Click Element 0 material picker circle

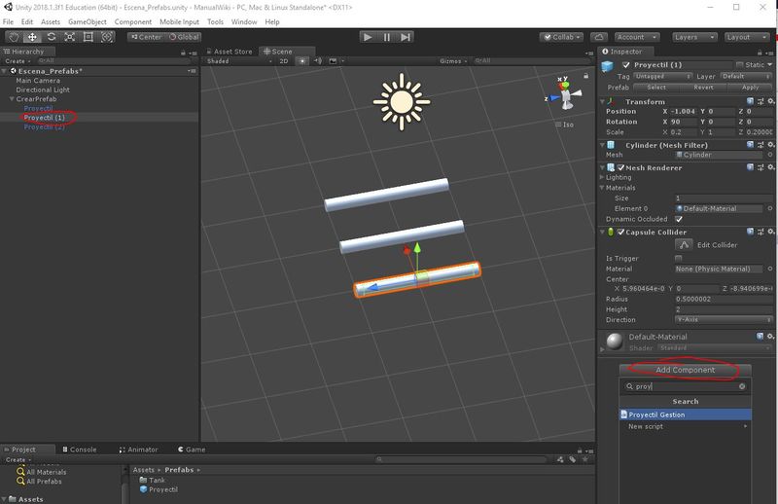770,208
